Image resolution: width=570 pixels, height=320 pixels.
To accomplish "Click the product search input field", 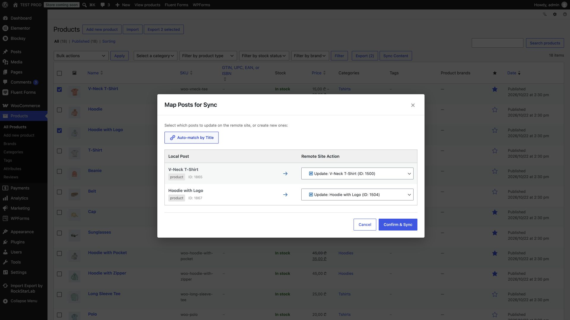I will [x=498, y=43].
